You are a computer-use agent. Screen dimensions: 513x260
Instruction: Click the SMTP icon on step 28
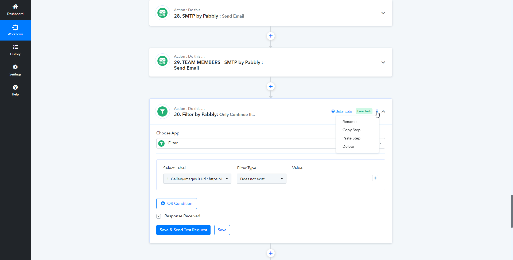[x=162, y=13]
